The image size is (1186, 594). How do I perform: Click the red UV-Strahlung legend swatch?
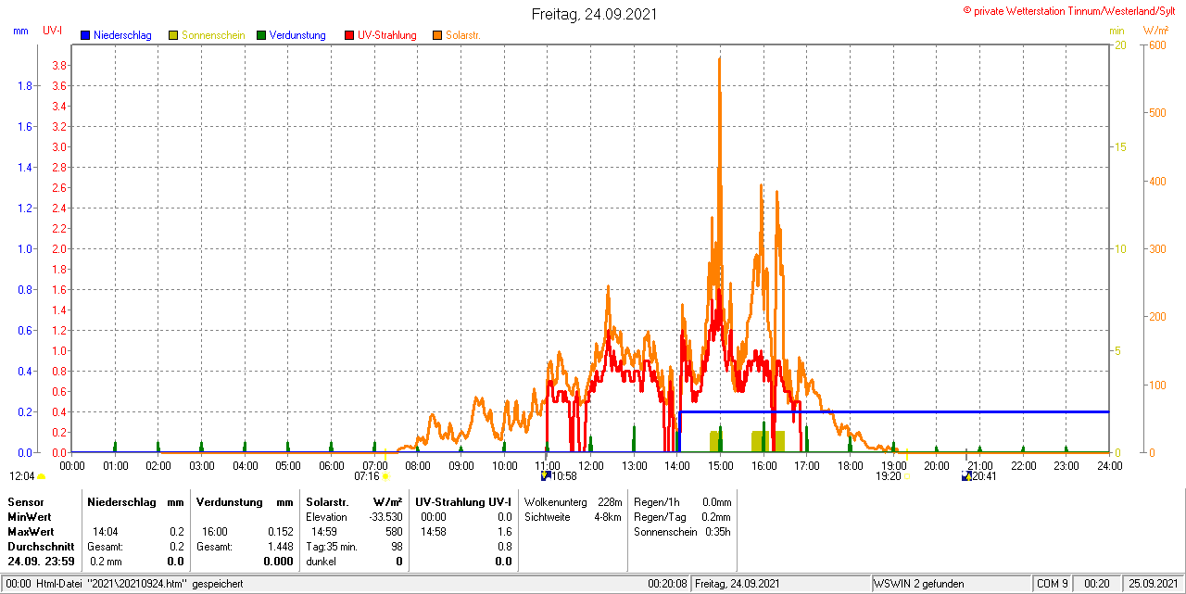click(x=349, y=35)
